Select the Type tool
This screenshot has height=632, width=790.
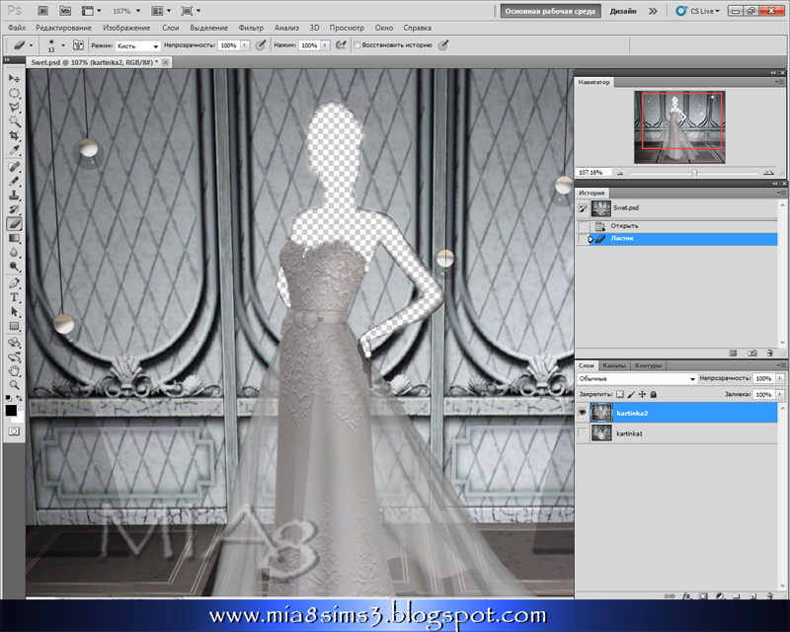tap(14, 297)
